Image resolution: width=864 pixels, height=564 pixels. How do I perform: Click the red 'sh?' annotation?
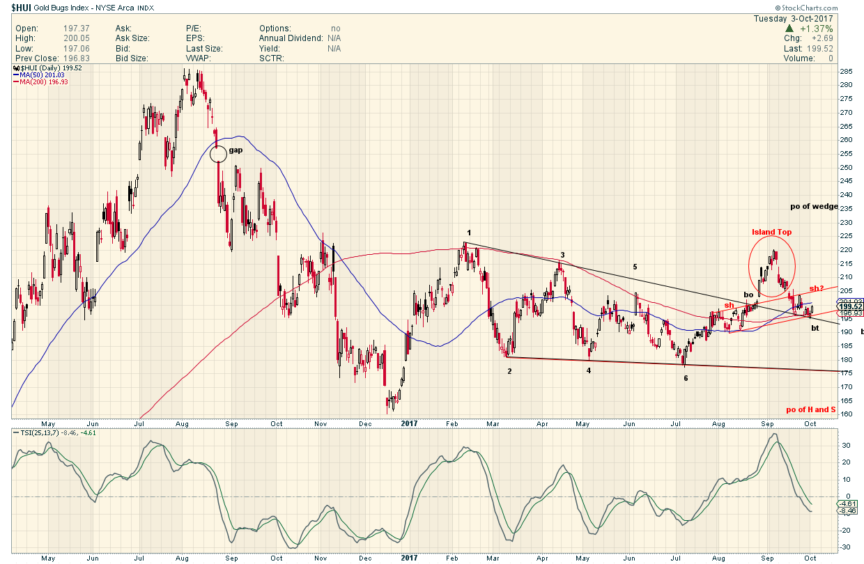[817, 288]
